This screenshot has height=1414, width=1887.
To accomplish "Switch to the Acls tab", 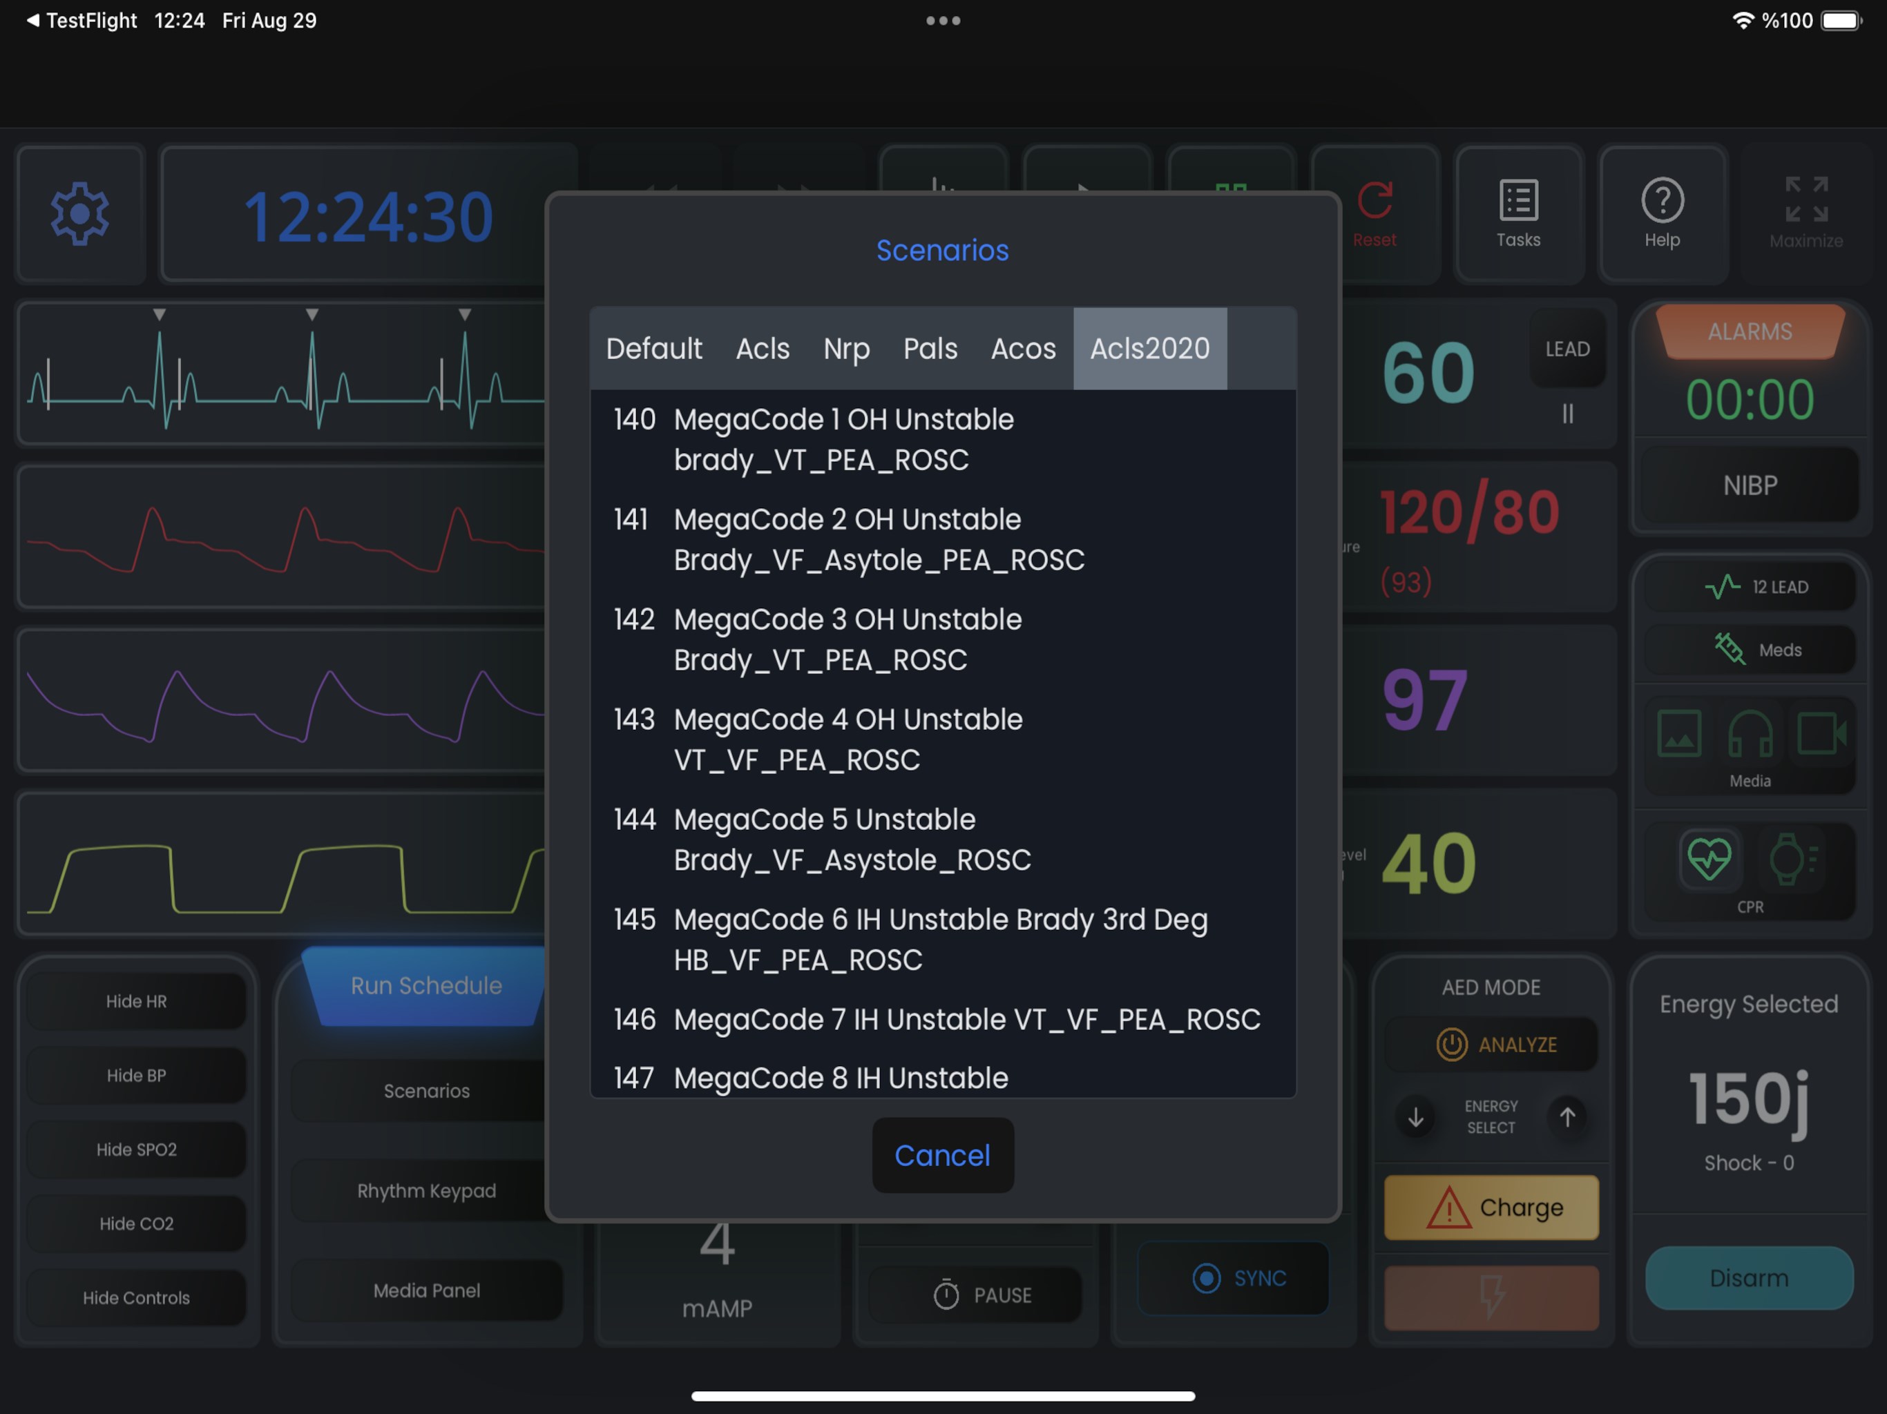I will (x=763, y=349).
